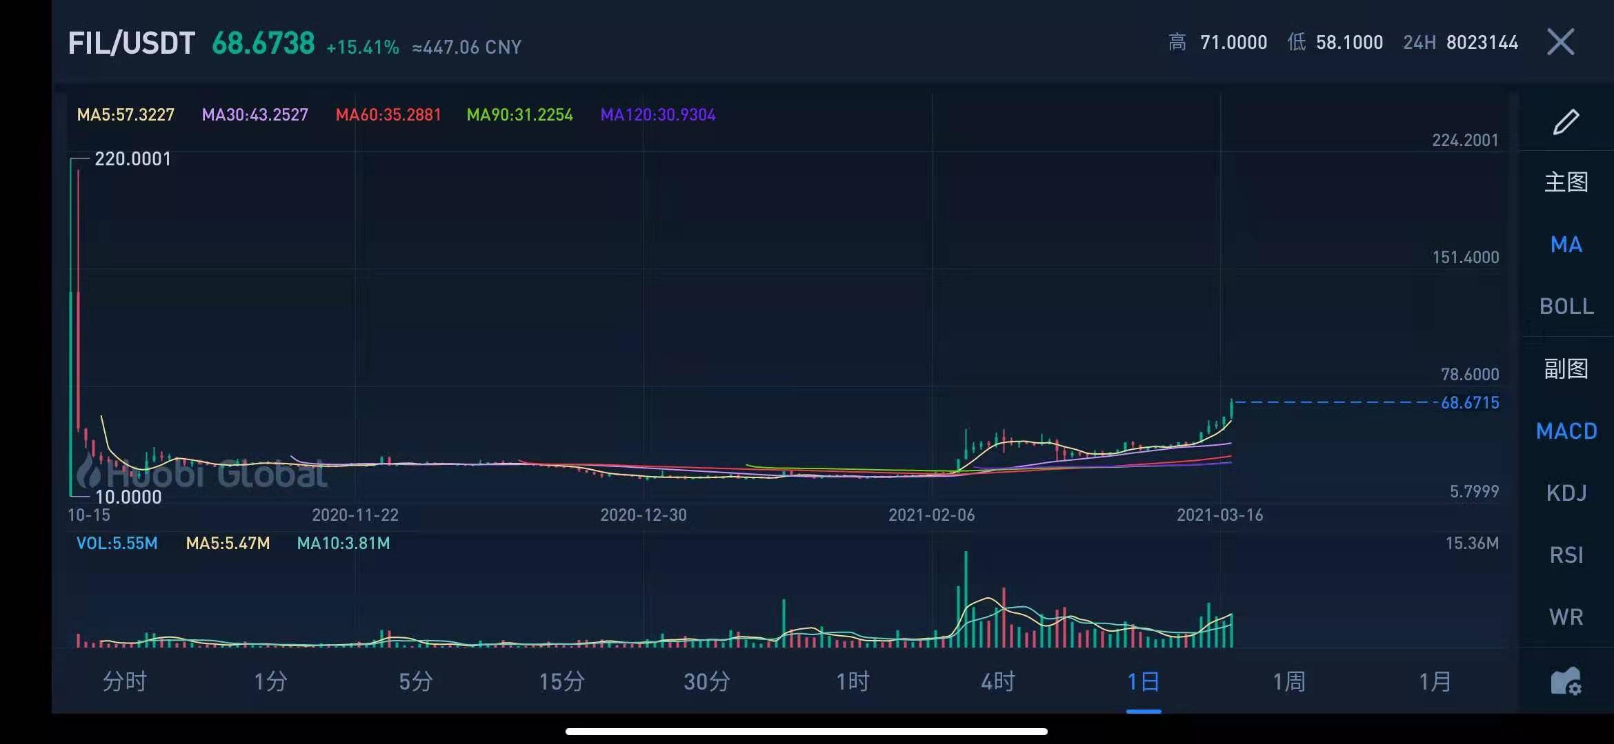The height and width of the screenshot is (744, 1614).
Task: Select the 1周 weekly timeframe
Action: coord(1289,681)
